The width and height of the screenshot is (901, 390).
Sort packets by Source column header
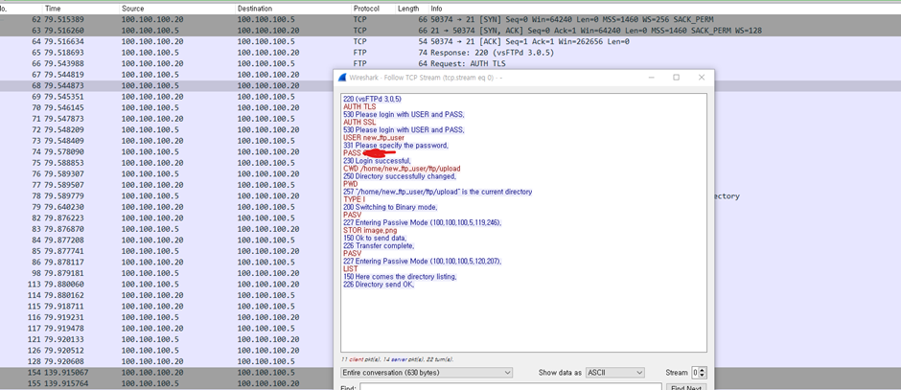pyautogui.click(x=132, y=10)
